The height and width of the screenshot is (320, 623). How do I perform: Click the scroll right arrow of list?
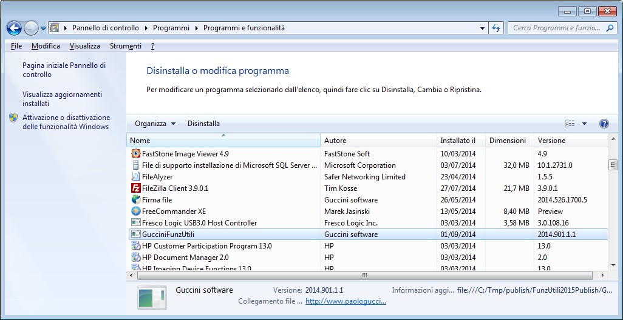click(x=603, y=275)
